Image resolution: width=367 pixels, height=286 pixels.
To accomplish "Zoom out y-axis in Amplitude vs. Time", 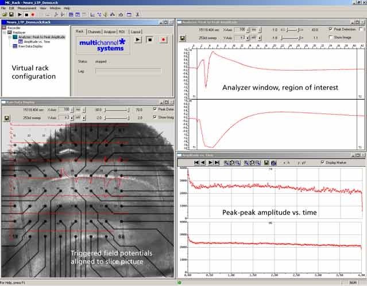I will (x=258, y=163).
